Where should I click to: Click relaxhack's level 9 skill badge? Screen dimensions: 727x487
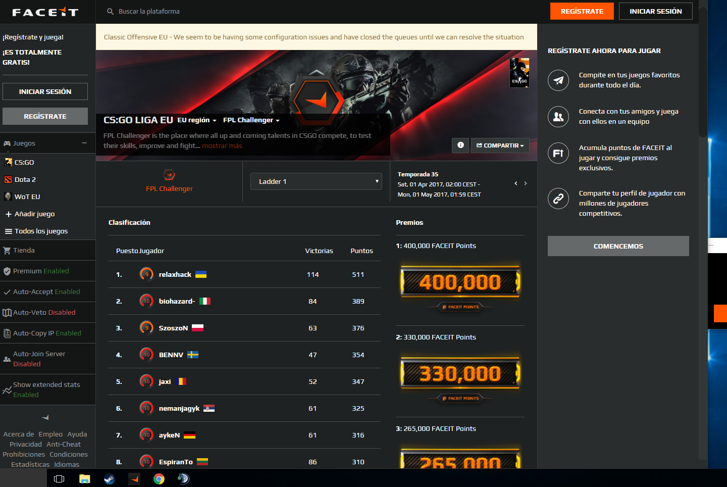click(146, 274)
